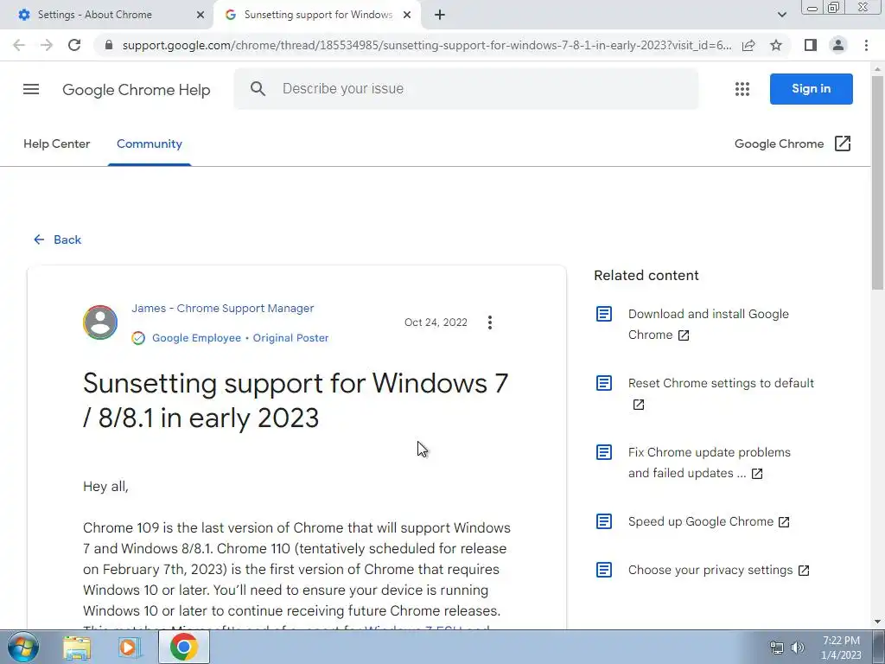
Task: Select the Community tab
Action: click(149, 144)
